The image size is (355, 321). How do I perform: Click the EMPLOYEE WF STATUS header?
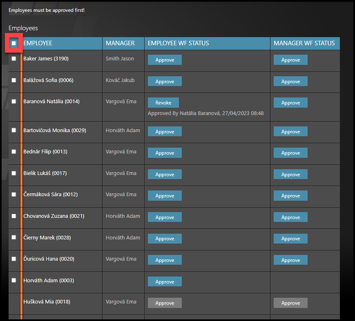click(178, 43)
